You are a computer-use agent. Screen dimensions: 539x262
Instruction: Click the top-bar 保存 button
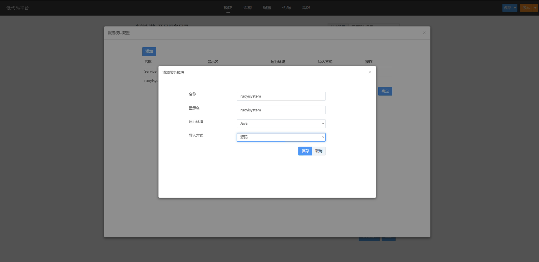coord(507,8)
